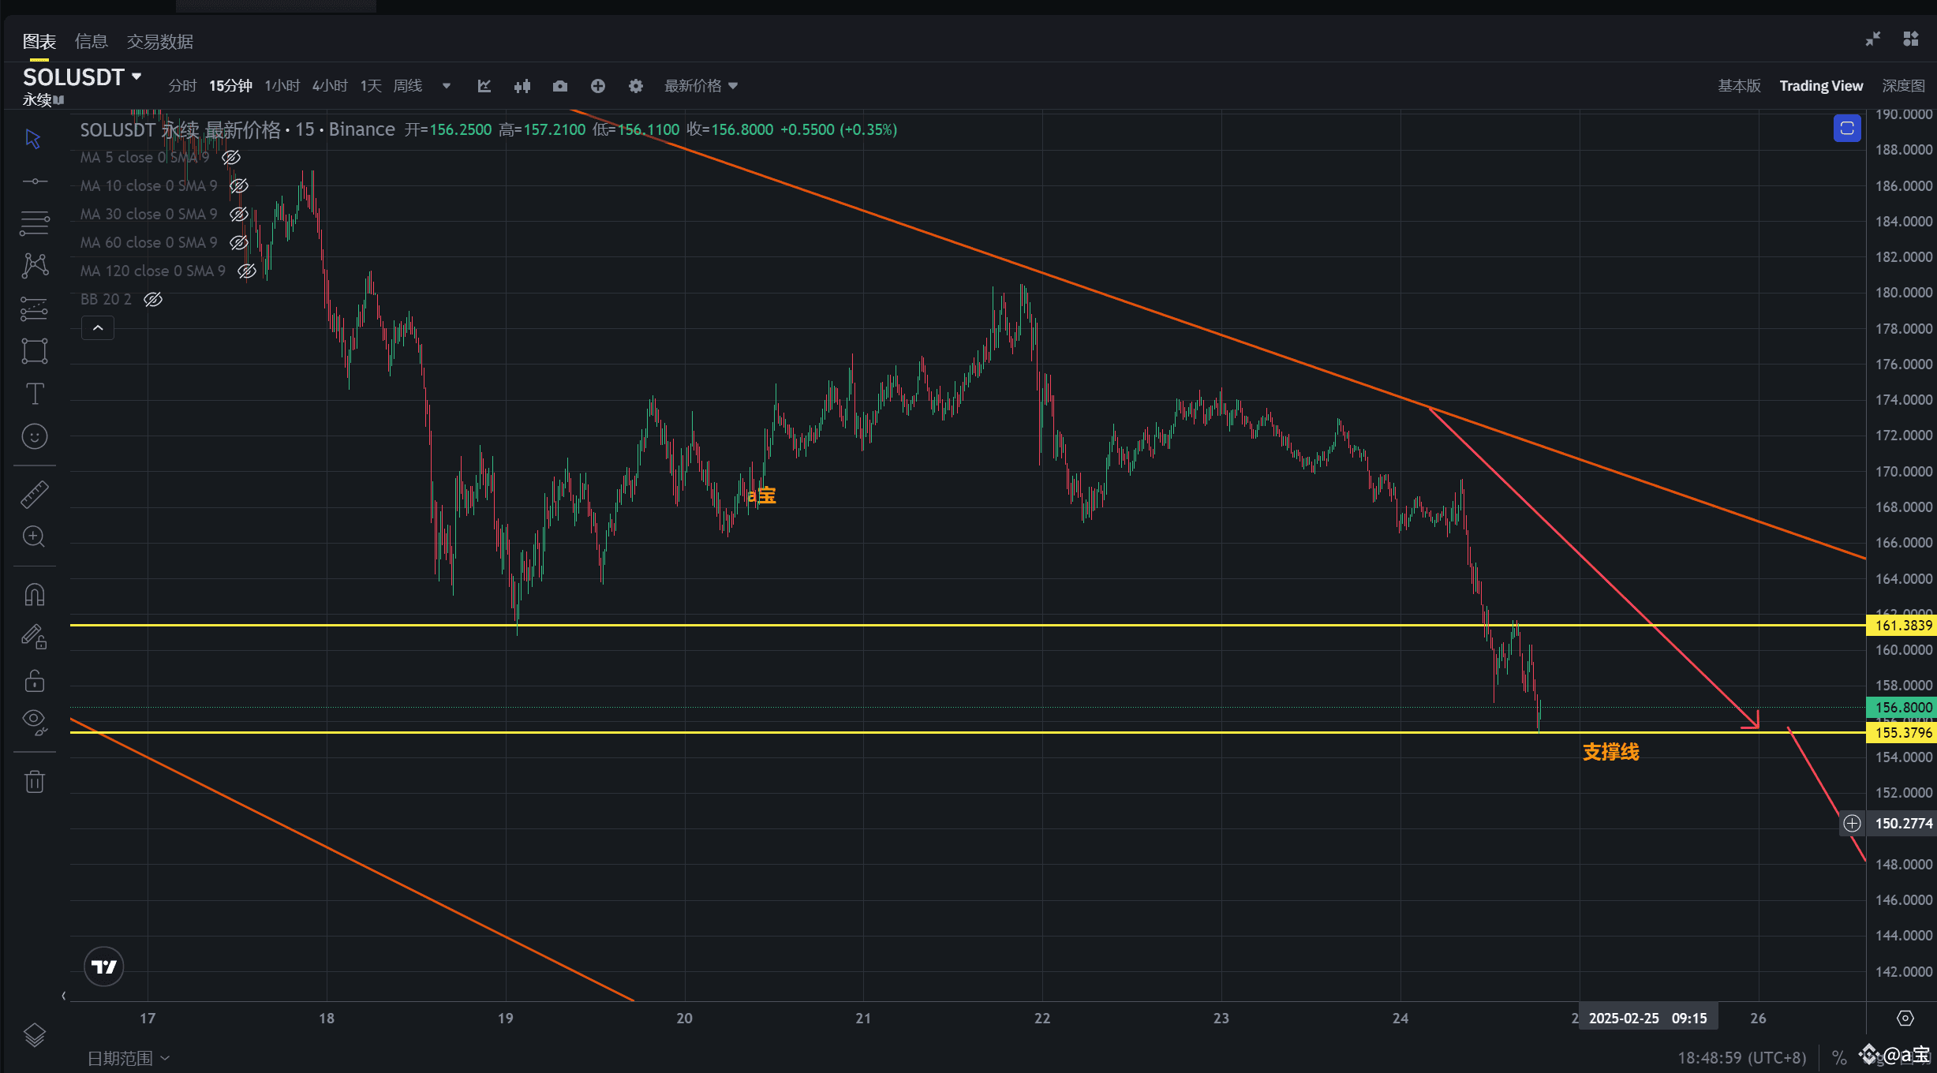Click the add compare plus icon
Viewport: 1937px width, 1073px height.
point(598,86)
